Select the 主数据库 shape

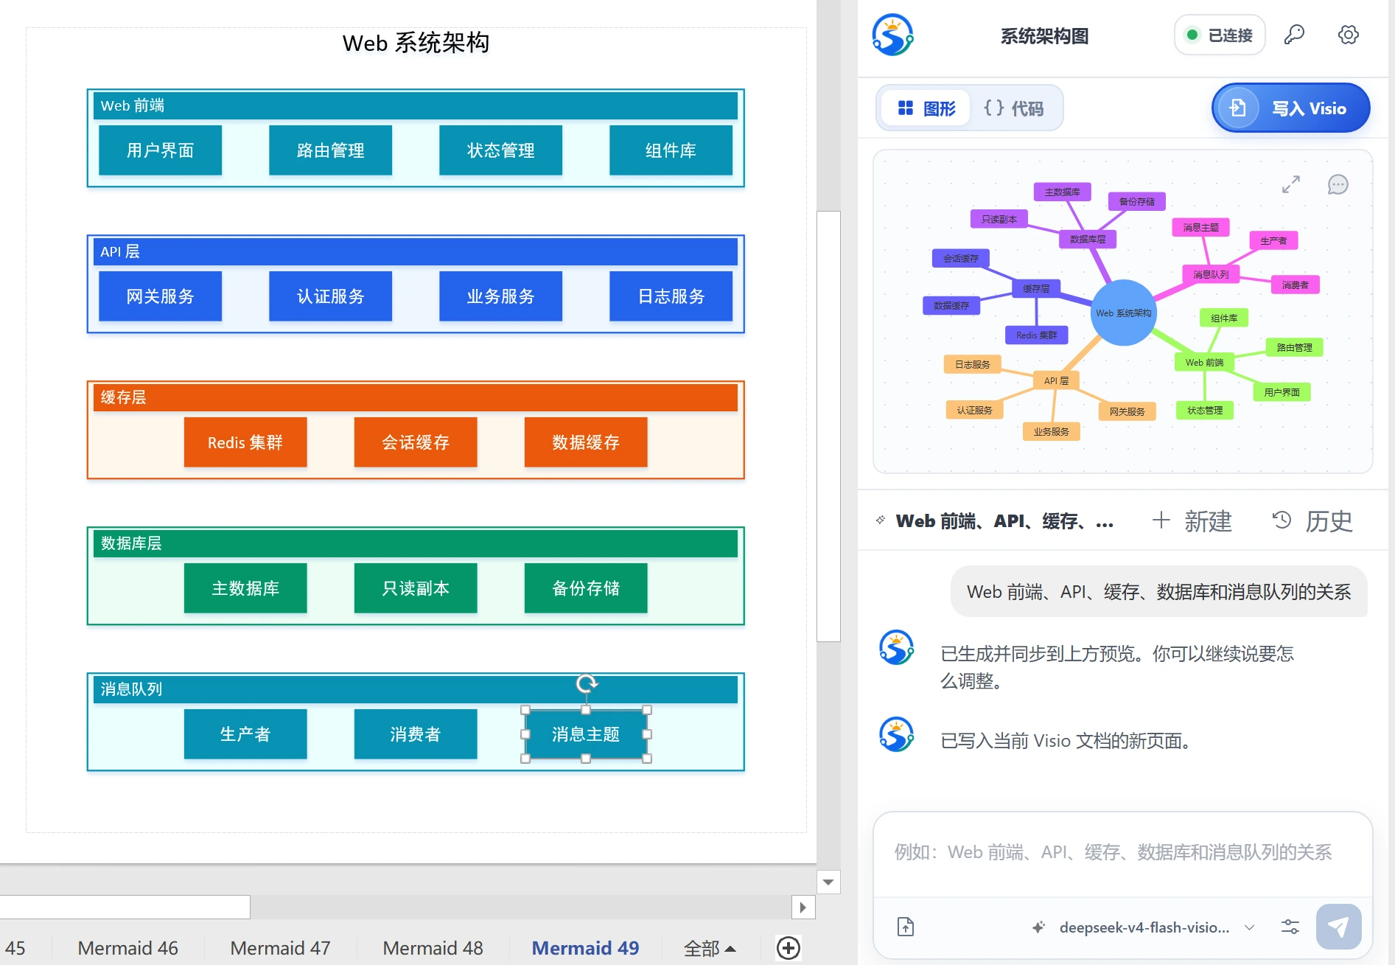coord(245,588)
